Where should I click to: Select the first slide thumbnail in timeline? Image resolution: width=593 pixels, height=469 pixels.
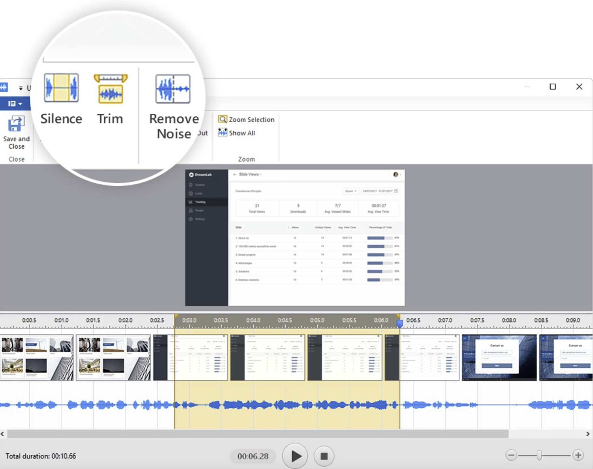[37, 358]
